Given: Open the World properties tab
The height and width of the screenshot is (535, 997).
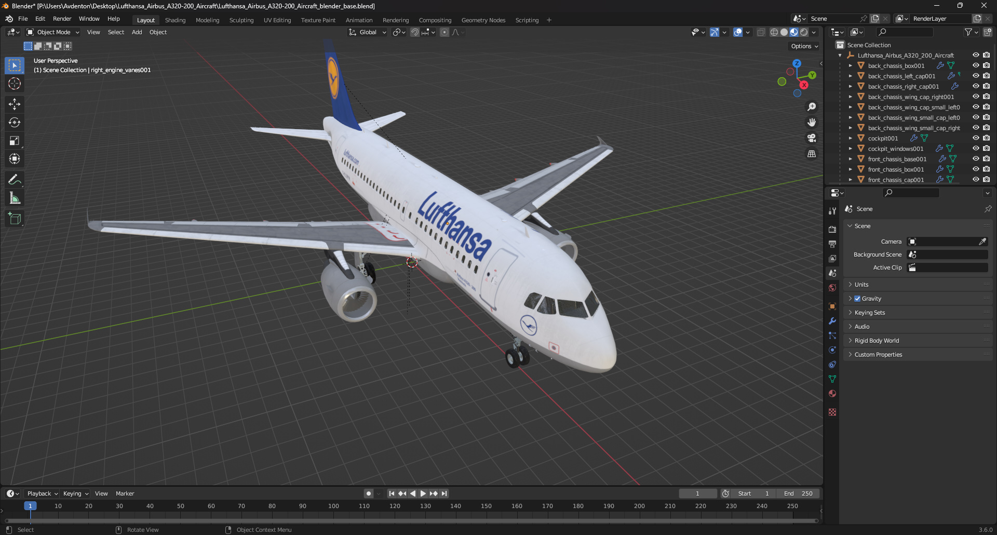Looking at the screenshot, I should click(832, 288).
